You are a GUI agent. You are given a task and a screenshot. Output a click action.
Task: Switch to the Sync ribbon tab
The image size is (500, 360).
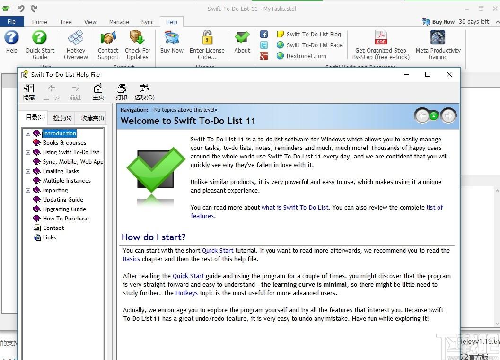point(148,22)
